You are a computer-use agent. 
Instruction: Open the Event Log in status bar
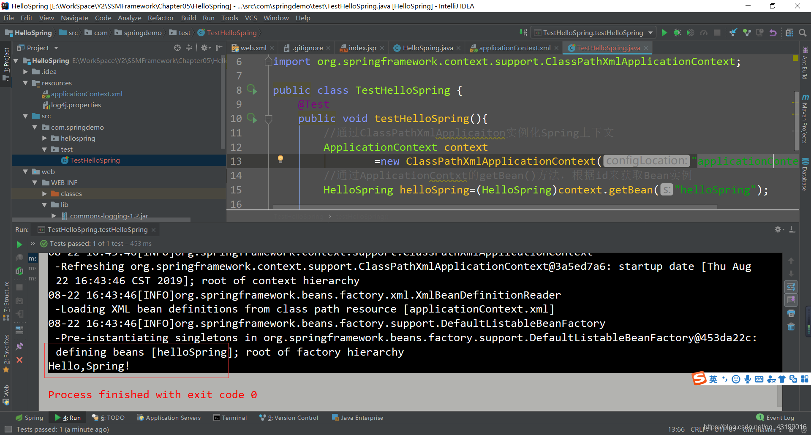pos(778,417)
